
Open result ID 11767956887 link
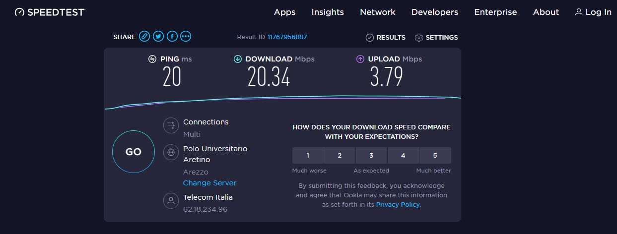click(287, 37)
